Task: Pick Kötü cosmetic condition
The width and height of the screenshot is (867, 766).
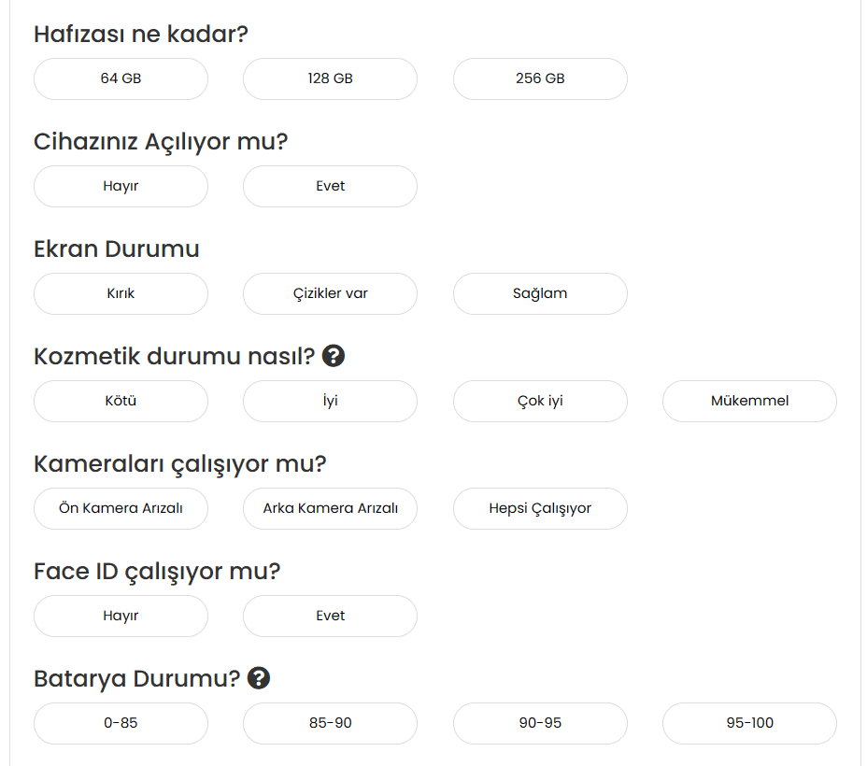Action: pos(121,401)
